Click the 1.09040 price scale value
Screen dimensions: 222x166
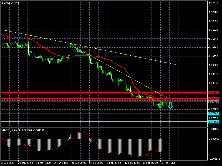[214, 83]
